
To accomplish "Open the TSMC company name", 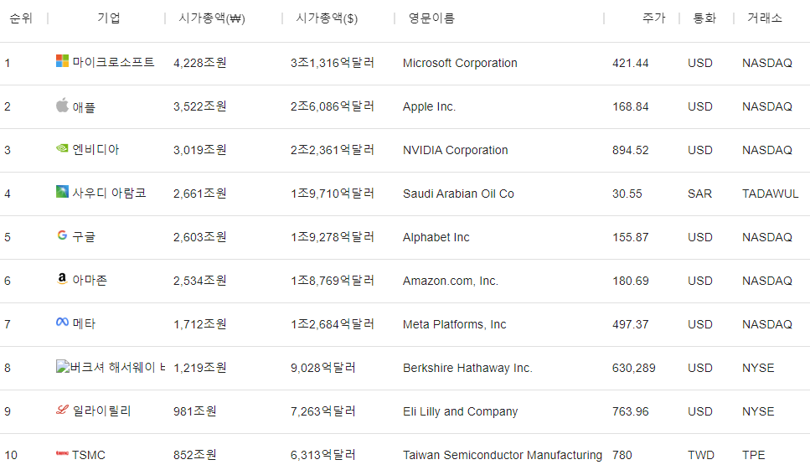I will click(x=88, y=455).
